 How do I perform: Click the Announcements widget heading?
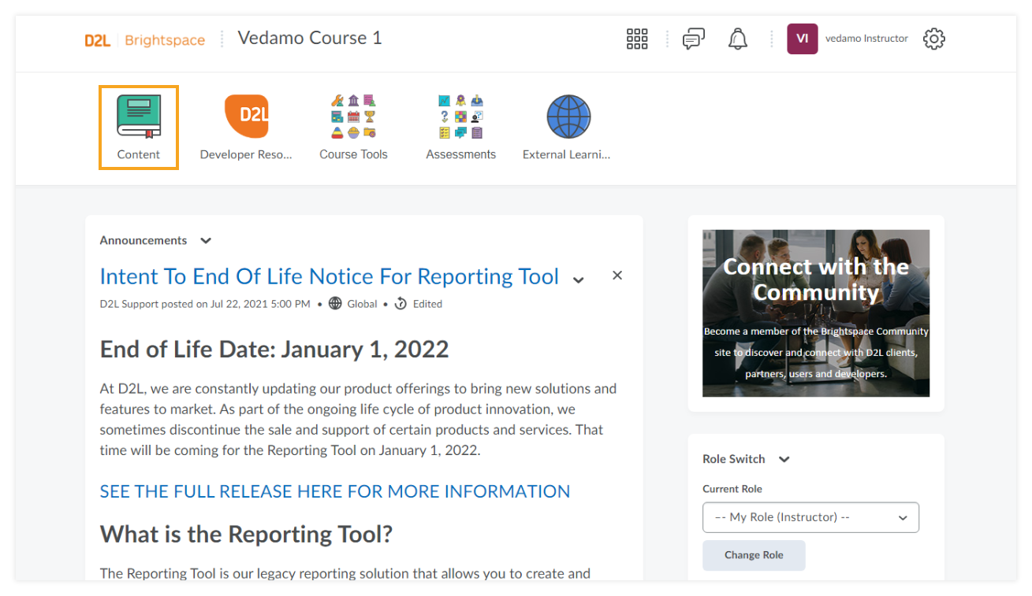click(x=143, y=241)
